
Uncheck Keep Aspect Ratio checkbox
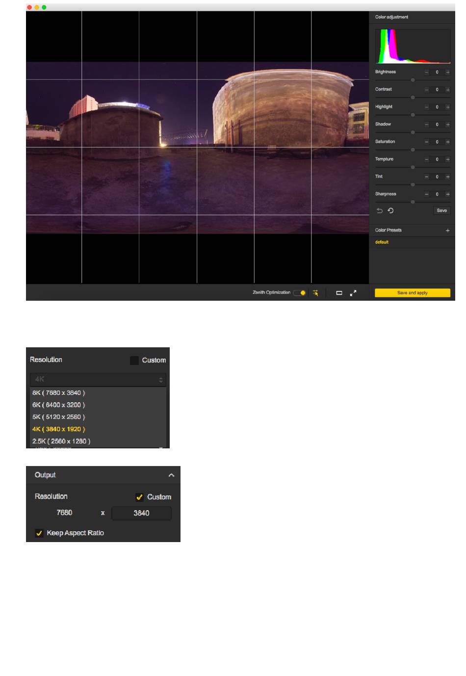click(x=39, y=533)
